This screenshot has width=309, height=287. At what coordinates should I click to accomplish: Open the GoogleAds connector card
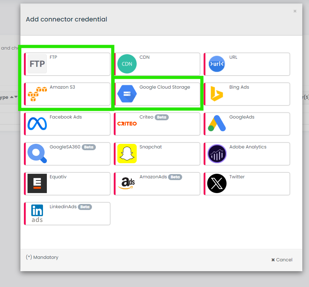pos(247,124)
